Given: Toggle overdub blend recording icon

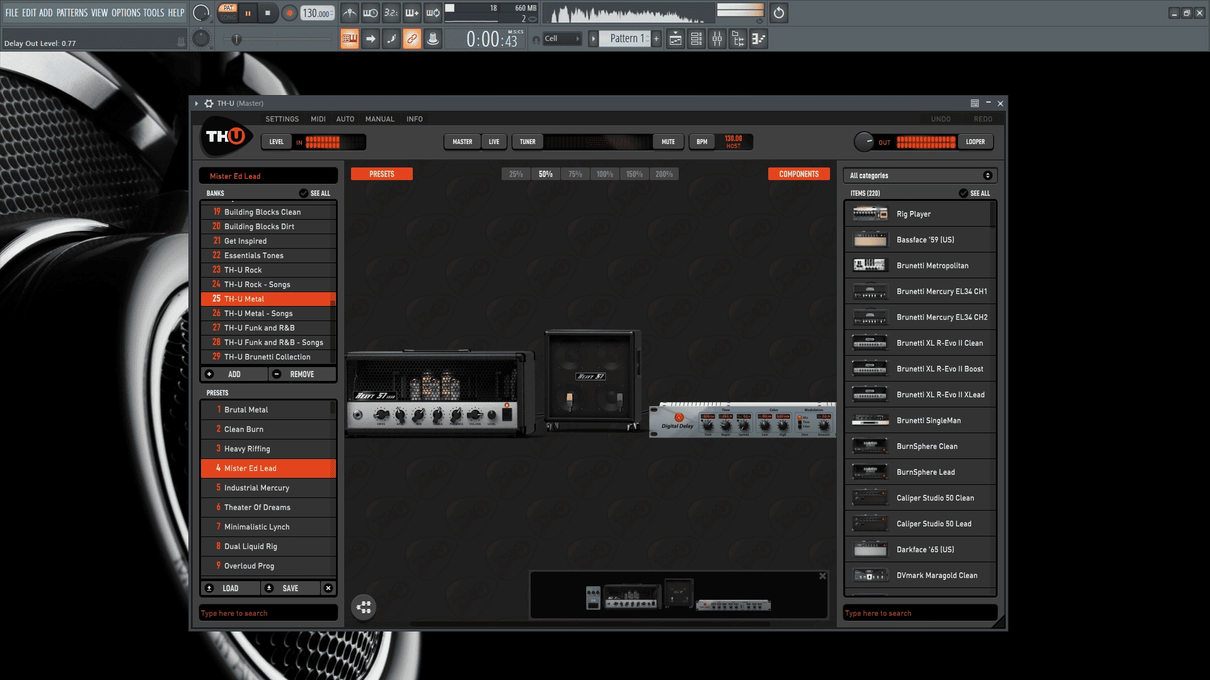Looking at the screenshot, I should [x=412, y=13].
